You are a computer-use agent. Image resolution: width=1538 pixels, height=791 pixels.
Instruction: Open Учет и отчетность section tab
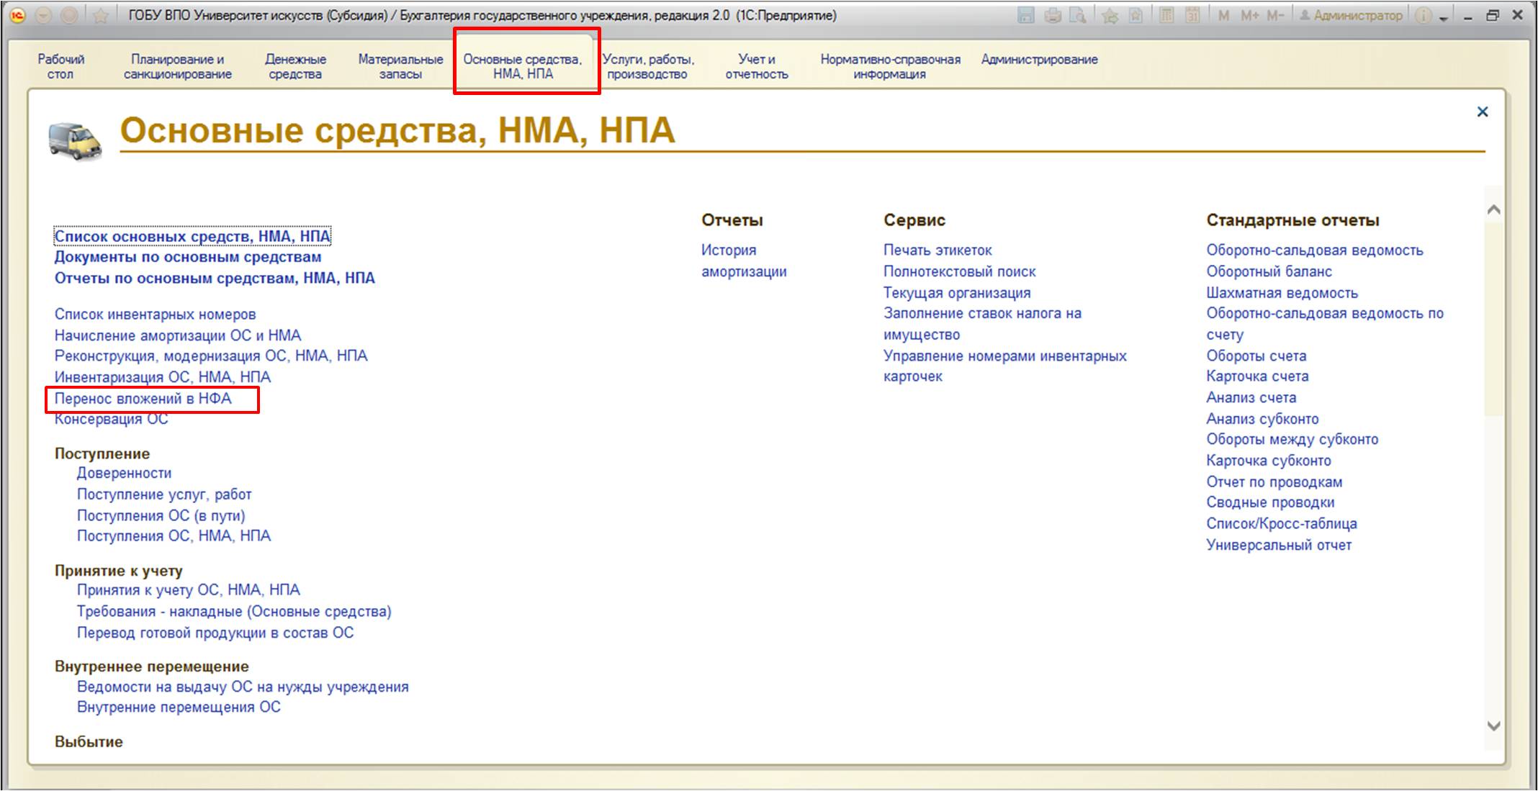point(756,66)
